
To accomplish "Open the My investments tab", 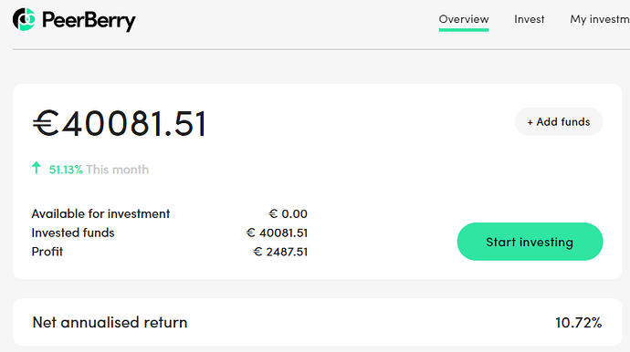I will tap(600, 19).
